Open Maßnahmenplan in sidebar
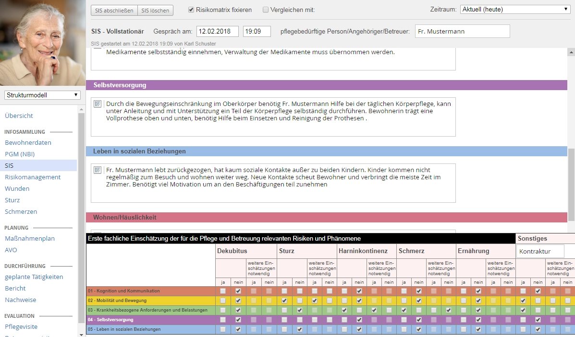The image size is (575, 337). tap(30, 239)
